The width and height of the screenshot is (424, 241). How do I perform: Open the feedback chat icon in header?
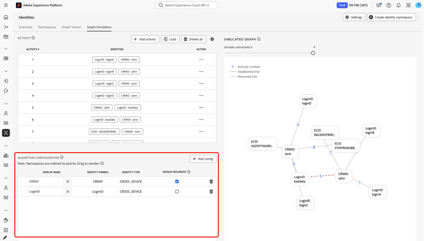pyautogui.click(x=379, y=5)
